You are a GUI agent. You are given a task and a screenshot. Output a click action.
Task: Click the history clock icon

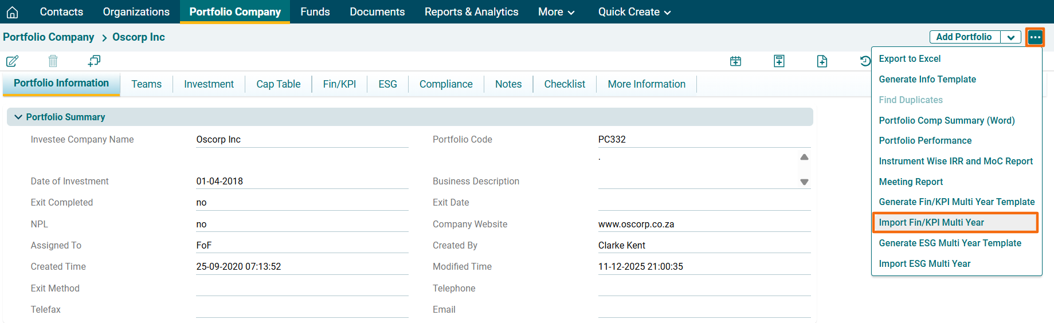865,61
